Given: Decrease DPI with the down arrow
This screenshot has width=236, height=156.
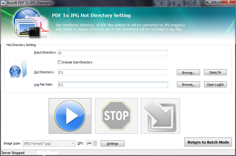Looking at the screenshot, I should click(95, 145).
